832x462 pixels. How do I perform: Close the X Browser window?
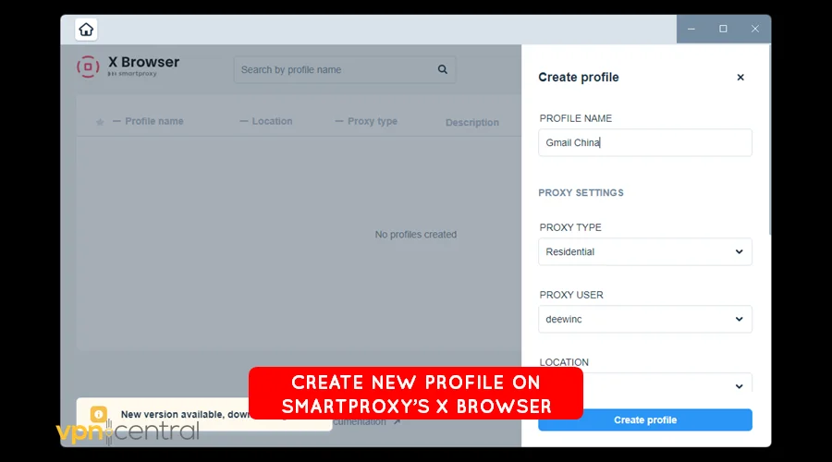point(755,30)
